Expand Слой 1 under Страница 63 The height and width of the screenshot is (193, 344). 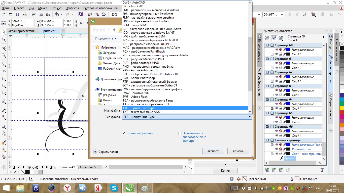coord(272,95)
